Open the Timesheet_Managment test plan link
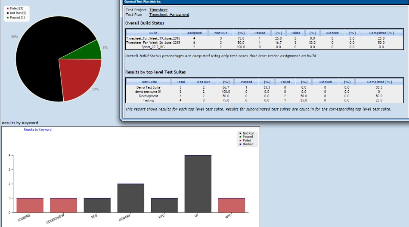The height and width of the screenshot is (227, 409). tap(169, 15)
